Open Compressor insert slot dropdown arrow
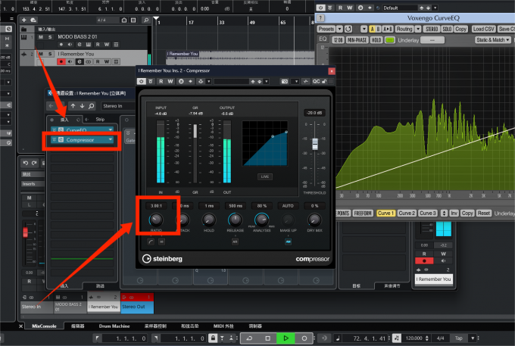Screen dimensions: 515x346 (111, 140)
